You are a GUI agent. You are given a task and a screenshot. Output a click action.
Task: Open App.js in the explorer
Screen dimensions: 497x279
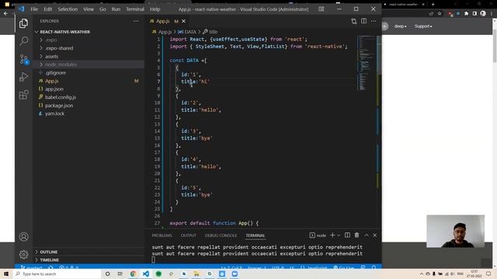89,81
